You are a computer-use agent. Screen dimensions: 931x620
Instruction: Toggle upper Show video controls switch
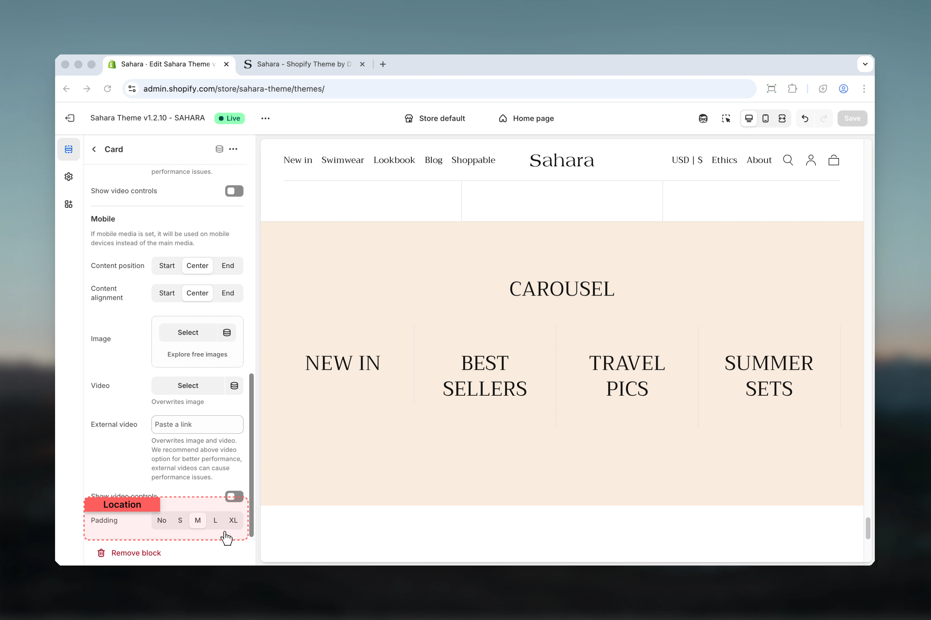[234, 191]
